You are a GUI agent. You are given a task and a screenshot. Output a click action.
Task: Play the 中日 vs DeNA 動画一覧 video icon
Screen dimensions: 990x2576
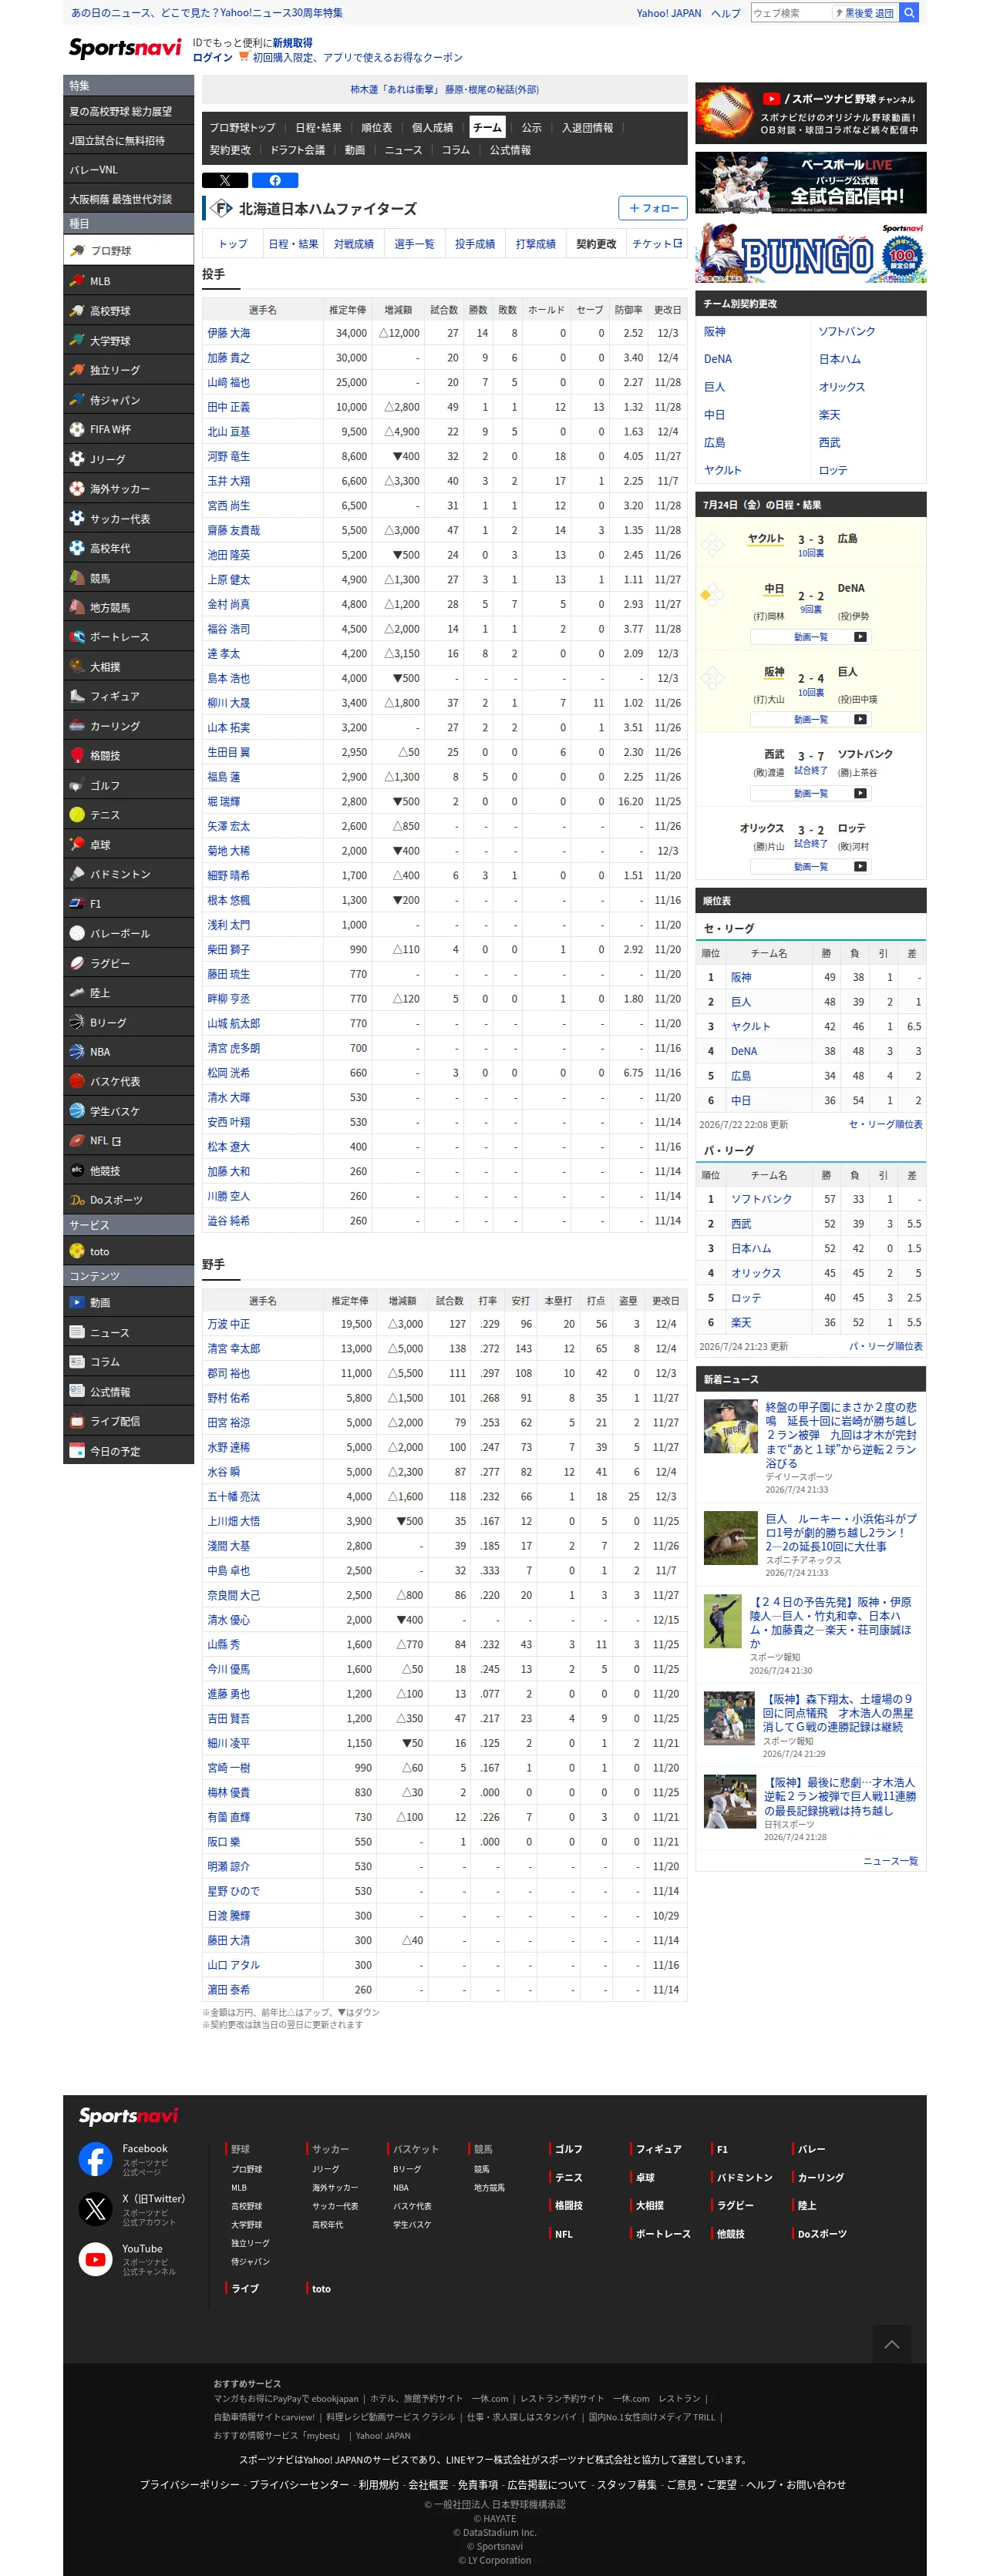860,637
